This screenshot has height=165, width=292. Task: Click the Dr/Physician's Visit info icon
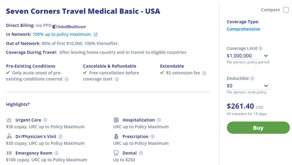point(61,137)
